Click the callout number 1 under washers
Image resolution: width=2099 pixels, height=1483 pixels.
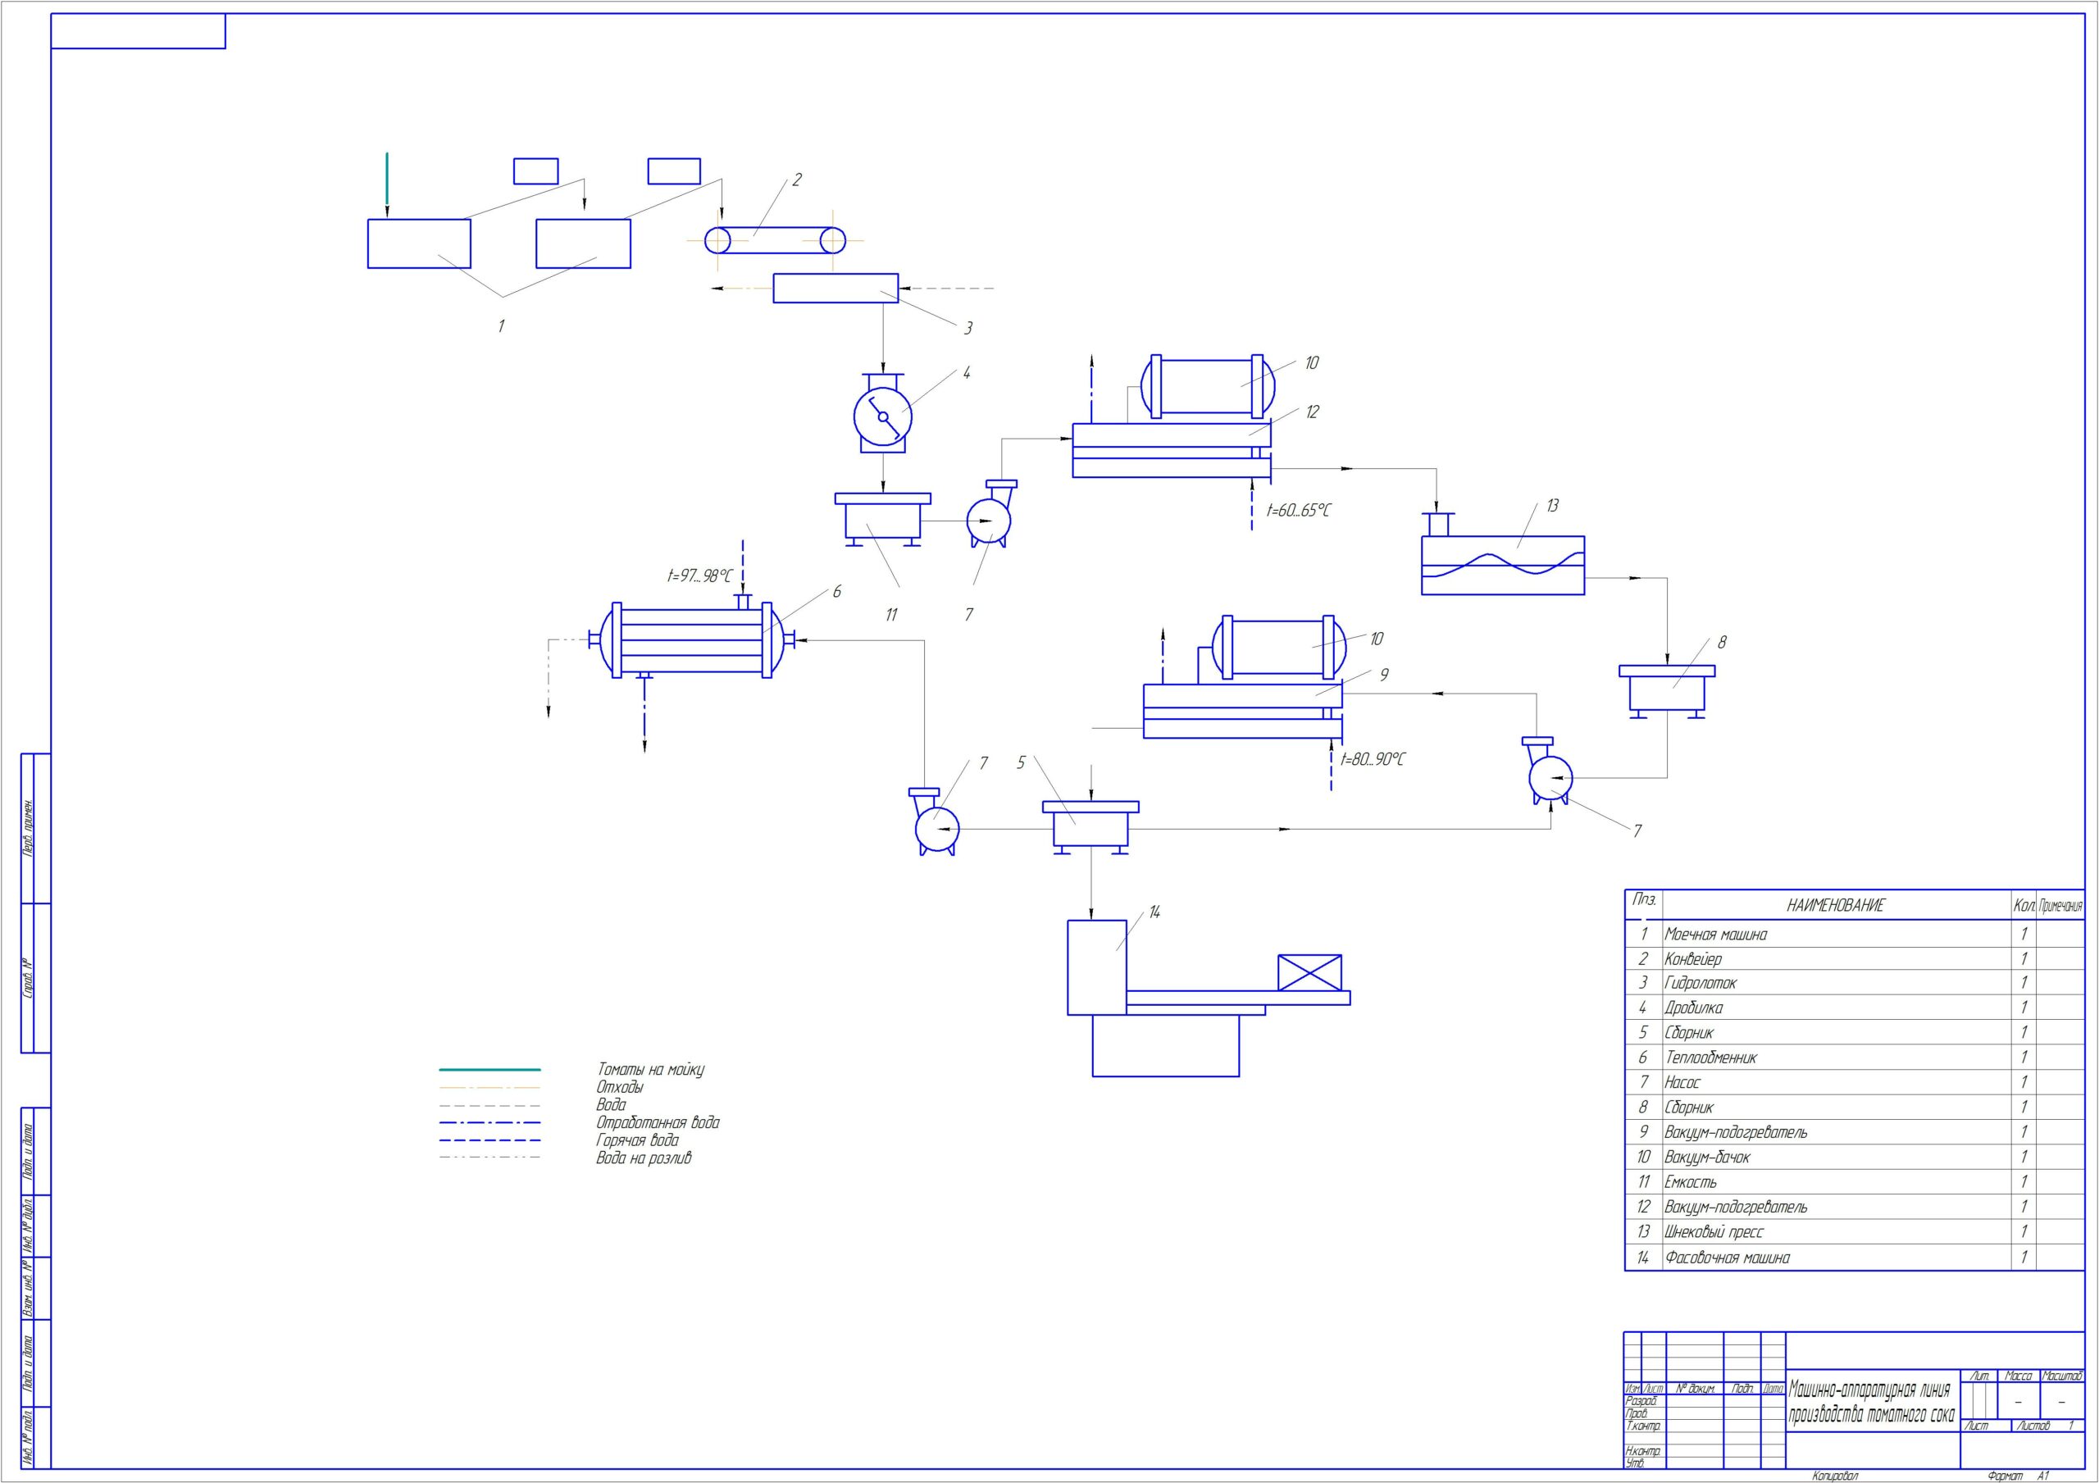pos(501,325)
